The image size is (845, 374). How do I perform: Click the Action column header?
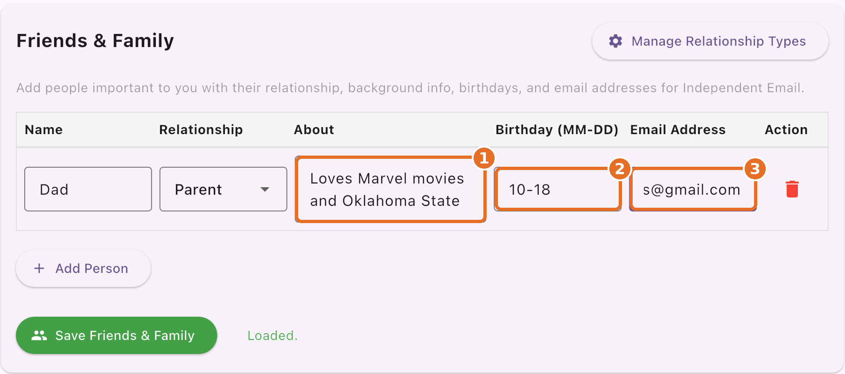pyautogui.click(x=786, y=129)
